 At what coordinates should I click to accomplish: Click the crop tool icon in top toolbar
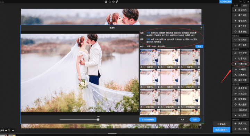click(x=109, y=2)
